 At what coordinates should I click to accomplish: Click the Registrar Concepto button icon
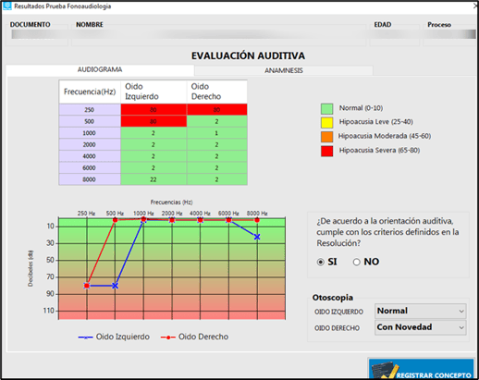point(384,370)
